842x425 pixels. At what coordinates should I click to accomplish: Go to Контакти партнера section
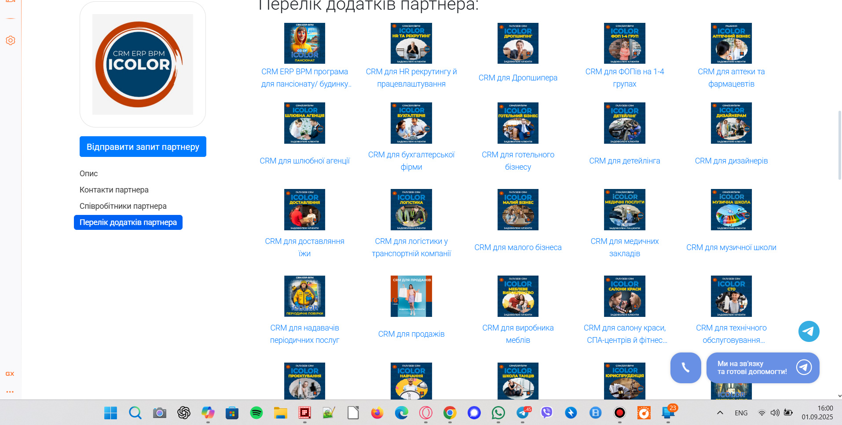click(114, 190)
